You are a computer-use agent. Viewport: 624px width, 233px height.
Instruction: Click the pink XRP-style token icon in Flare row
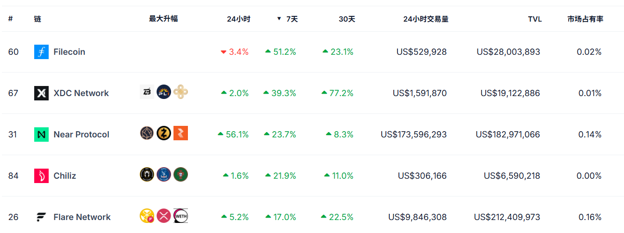pyautogui.click(x=164, y=216)
